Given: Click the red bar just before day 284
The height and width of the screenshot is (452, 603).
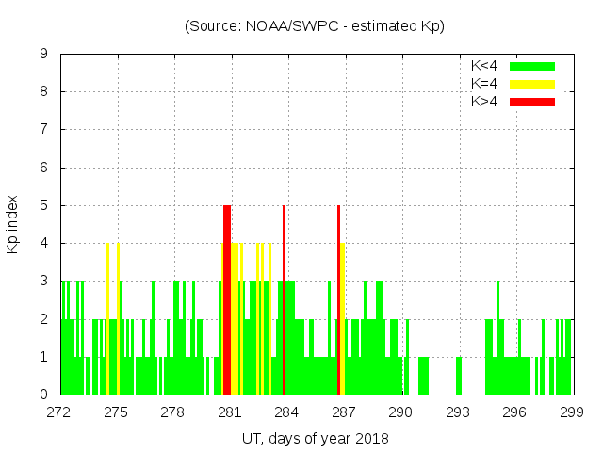Looking at the screenshot, I should (x=284, y=301).
